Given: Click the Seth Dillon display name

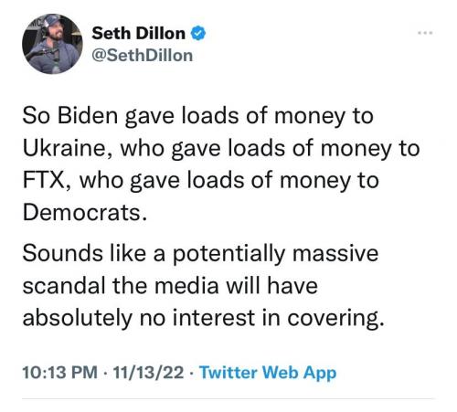Looking at the screenshot, I should coord(139,33).
